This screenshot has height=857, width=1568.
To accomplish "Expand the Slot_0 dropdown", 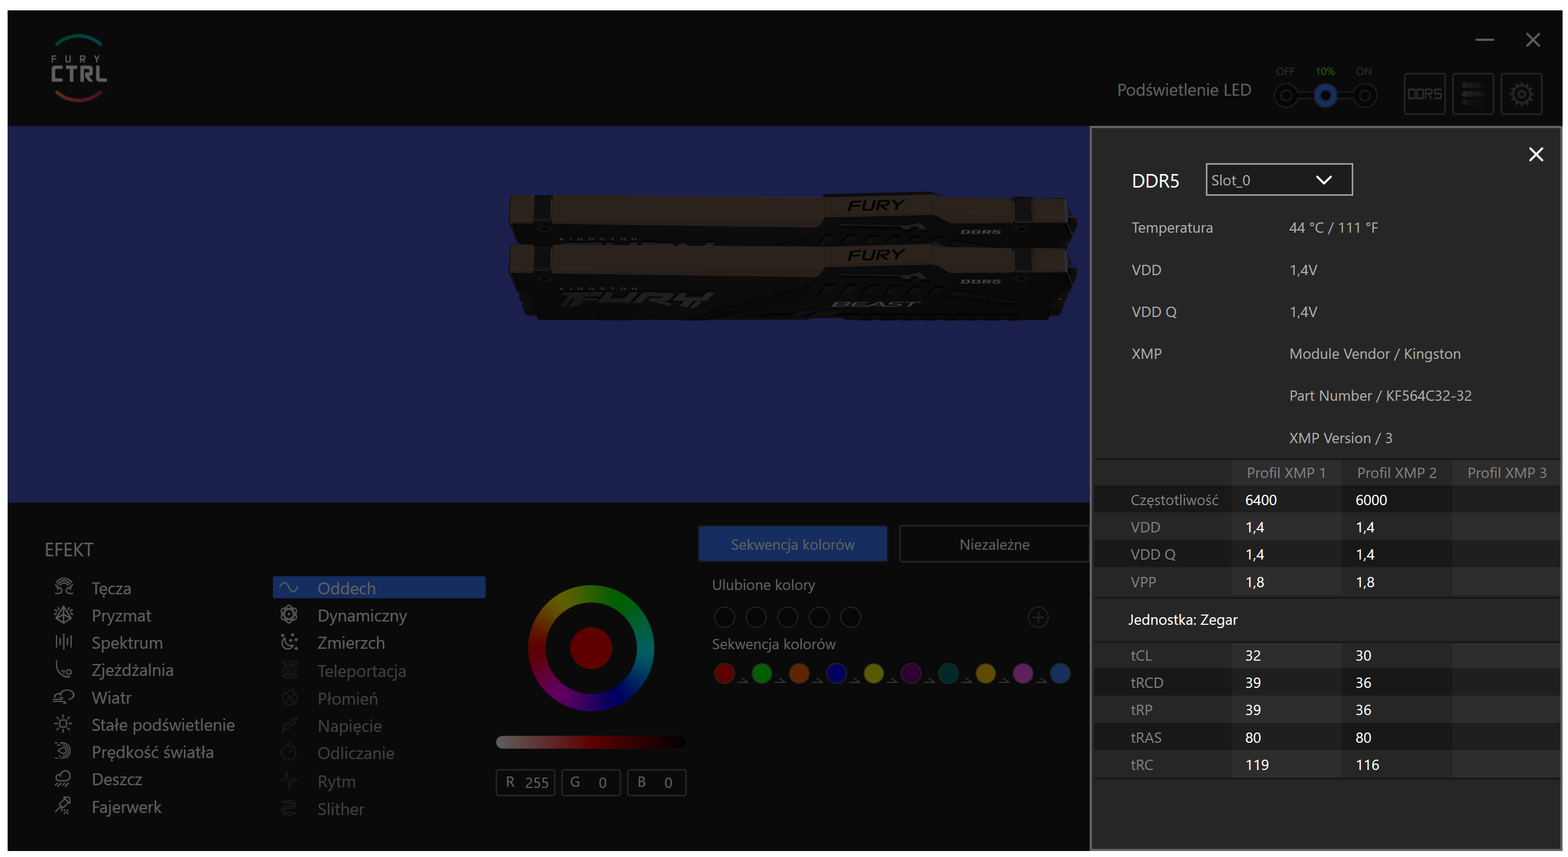I will coord(1278,179).
